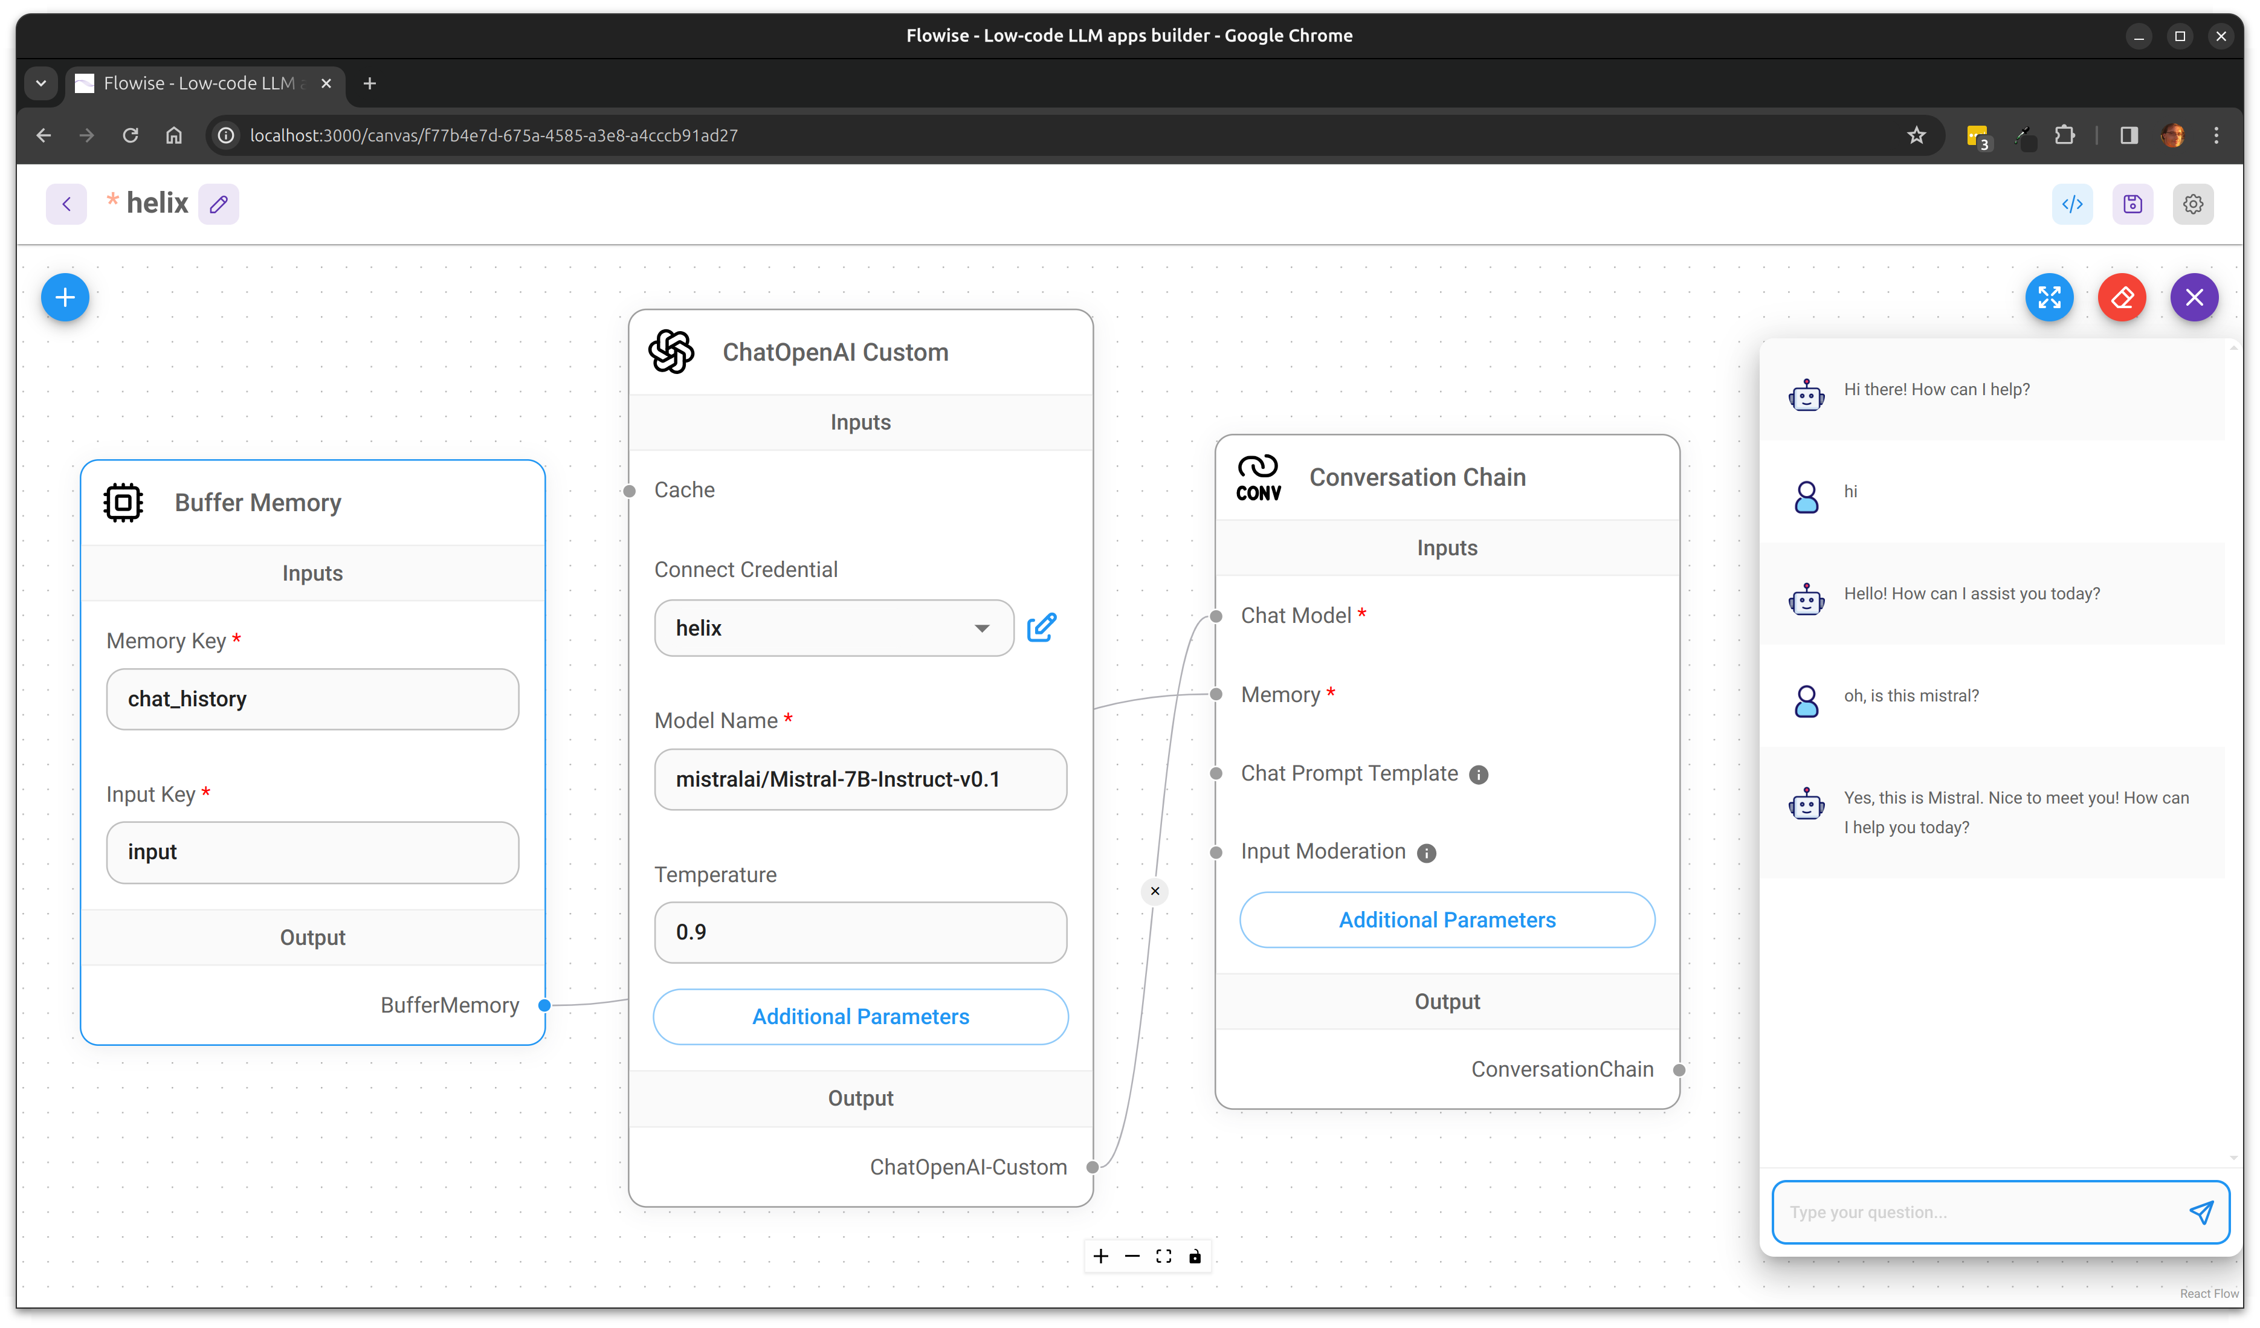Open the tab search dropdown

pyautogui.click(x=40, y=83)
